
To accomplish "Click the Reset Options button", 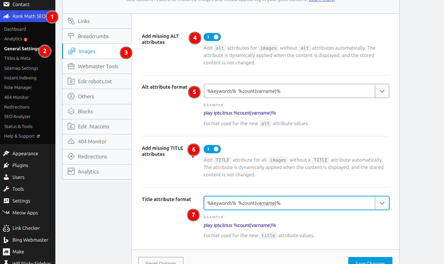I will (161, 261).
